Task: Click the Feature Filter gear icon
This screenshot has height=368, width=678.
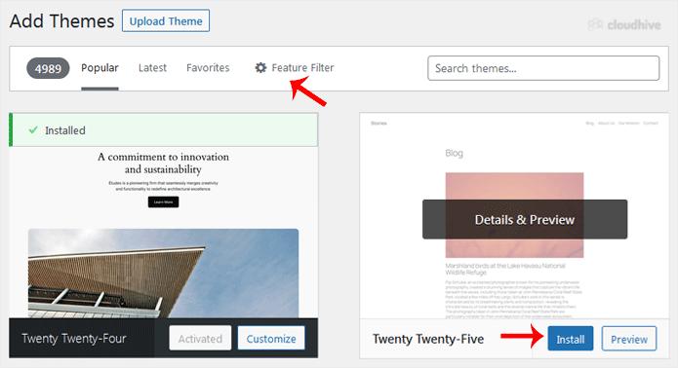Action: coord(260,68)
